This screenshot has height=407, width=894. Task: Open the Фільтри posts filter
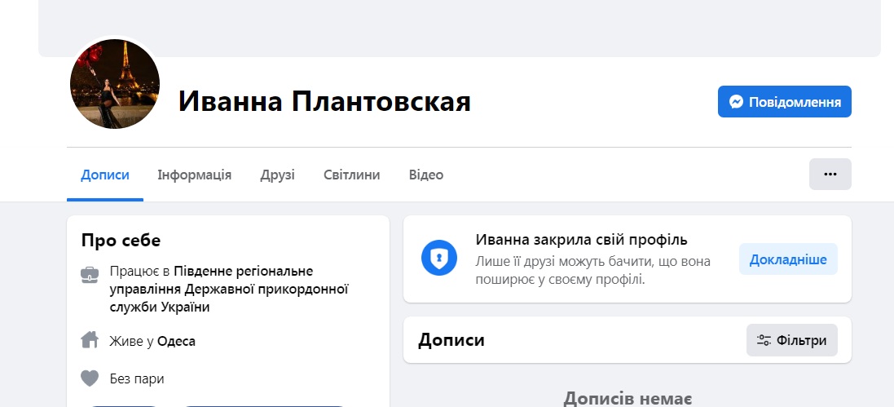click(791, 340)
